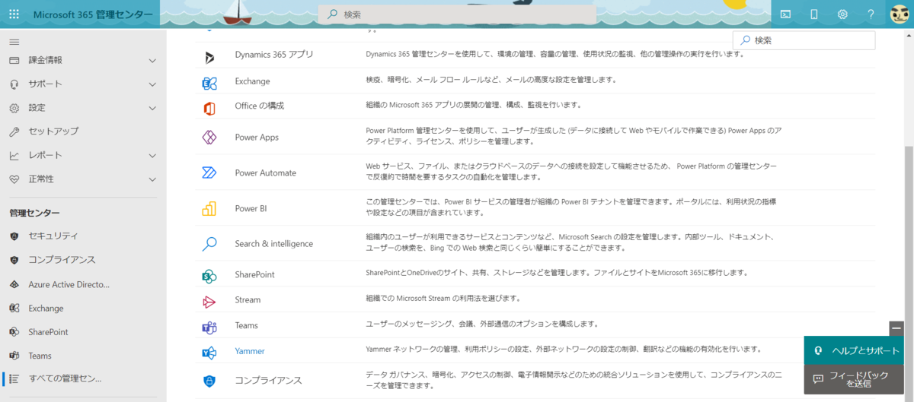914x402 pixels.
Task: Expand the レポート chevron
Action: [x=152, y=156]
